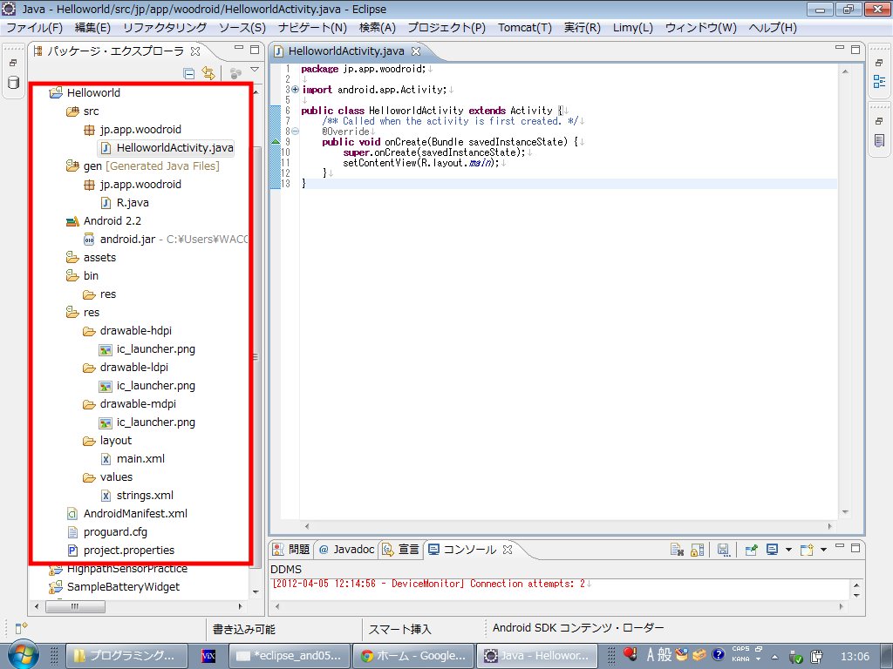Open the リファクタリング menu

[x=165, y=27]
